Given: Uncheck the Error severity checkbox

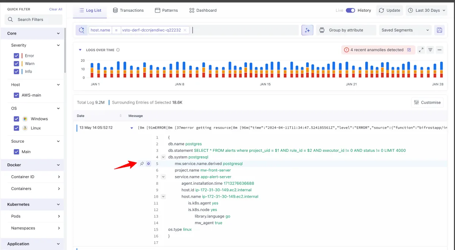Looking at the screenshot, I should coord(16,55).
